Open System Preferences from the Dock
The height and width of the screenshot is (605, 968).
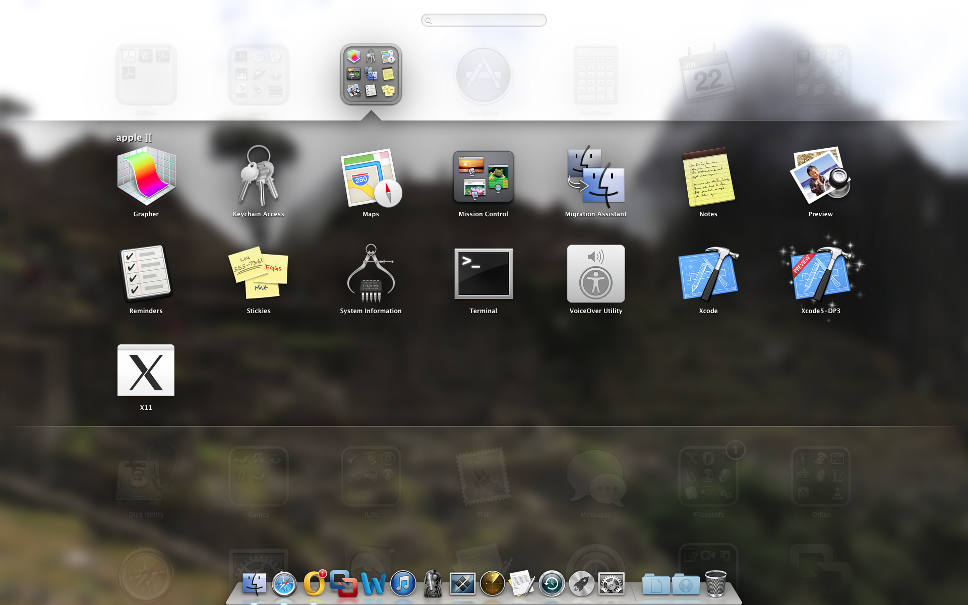point(611,584)
